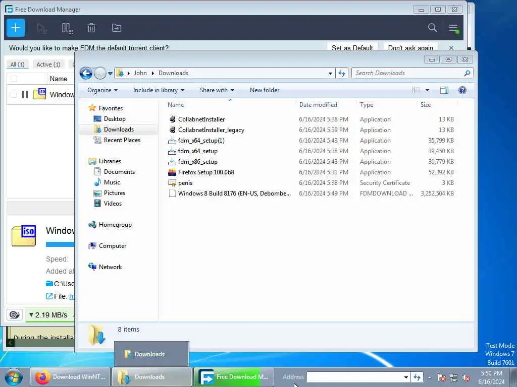Toggle the select-all checkbox in FDM list header
This screenshot has width=517, height=387.
tap(14, 79)
